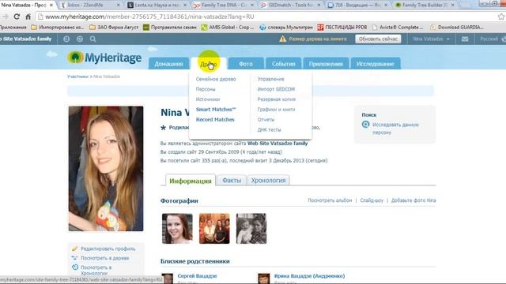Click the Участники breadcrumb link
The height and width of the screenshot is (284, 506).
click(77, 77)
